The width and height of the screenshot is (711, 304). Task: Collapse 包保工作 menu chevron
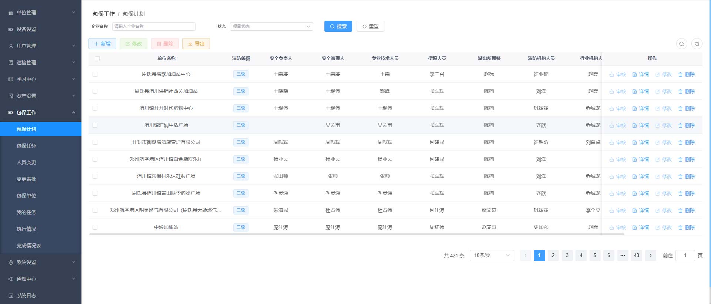click(73, 112)
